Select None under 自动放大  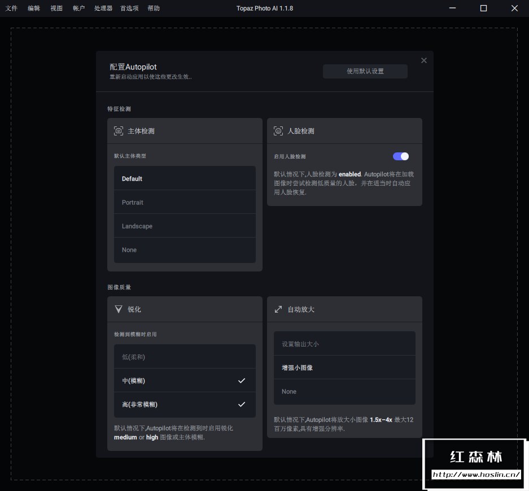344,392
